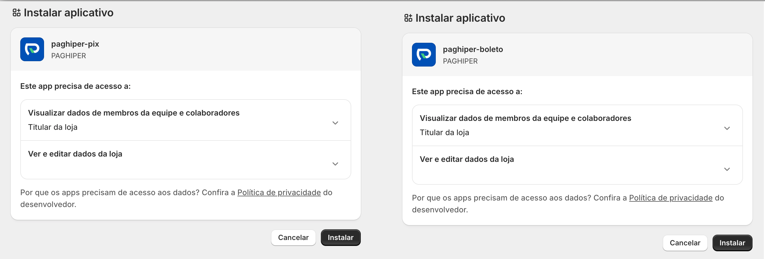Expand team member data chevron for paghiper-pix
765x259 pixels.
pyautogui.click(x=335, y=123)
